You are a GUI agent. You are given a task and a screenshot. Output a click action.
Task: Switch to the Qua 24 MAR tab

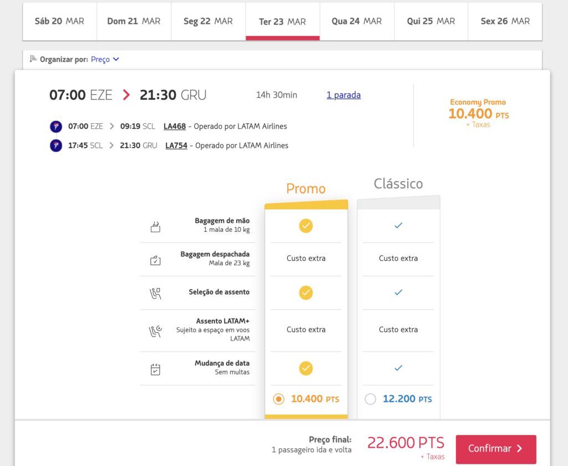tap(357, 22)
